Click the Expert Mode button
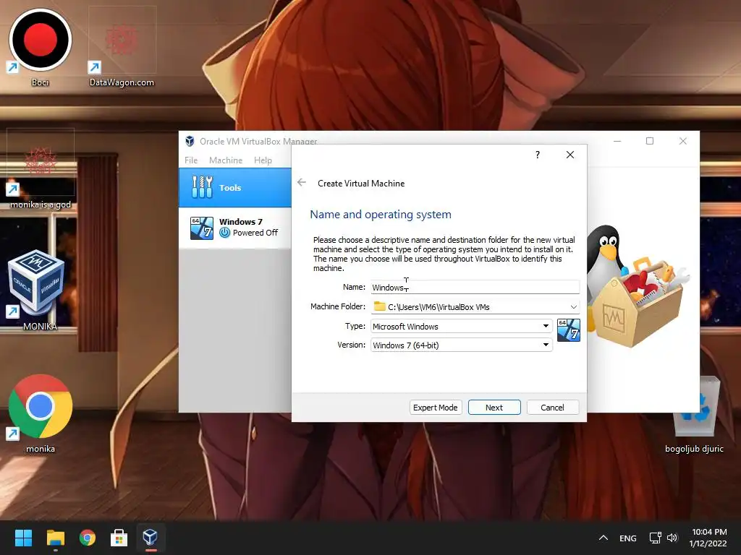741x555 pixels. pyautogui.click(x=435, y=408)
